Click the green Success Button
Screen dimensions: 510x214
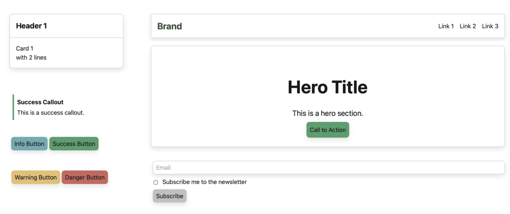[x=74, y=144]
